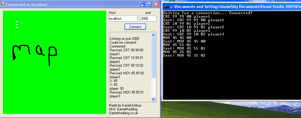Focus the port field showing 2000

pos(148,19)
